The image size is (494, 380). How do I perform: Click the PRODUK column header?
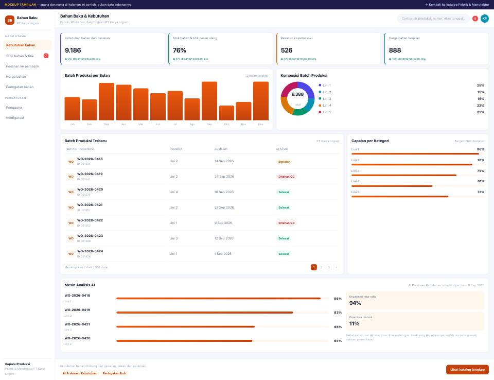pos(176,149)
